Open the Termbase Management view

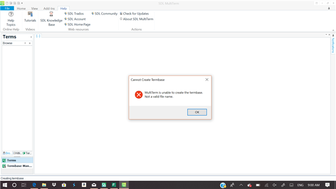coord(17,166)
